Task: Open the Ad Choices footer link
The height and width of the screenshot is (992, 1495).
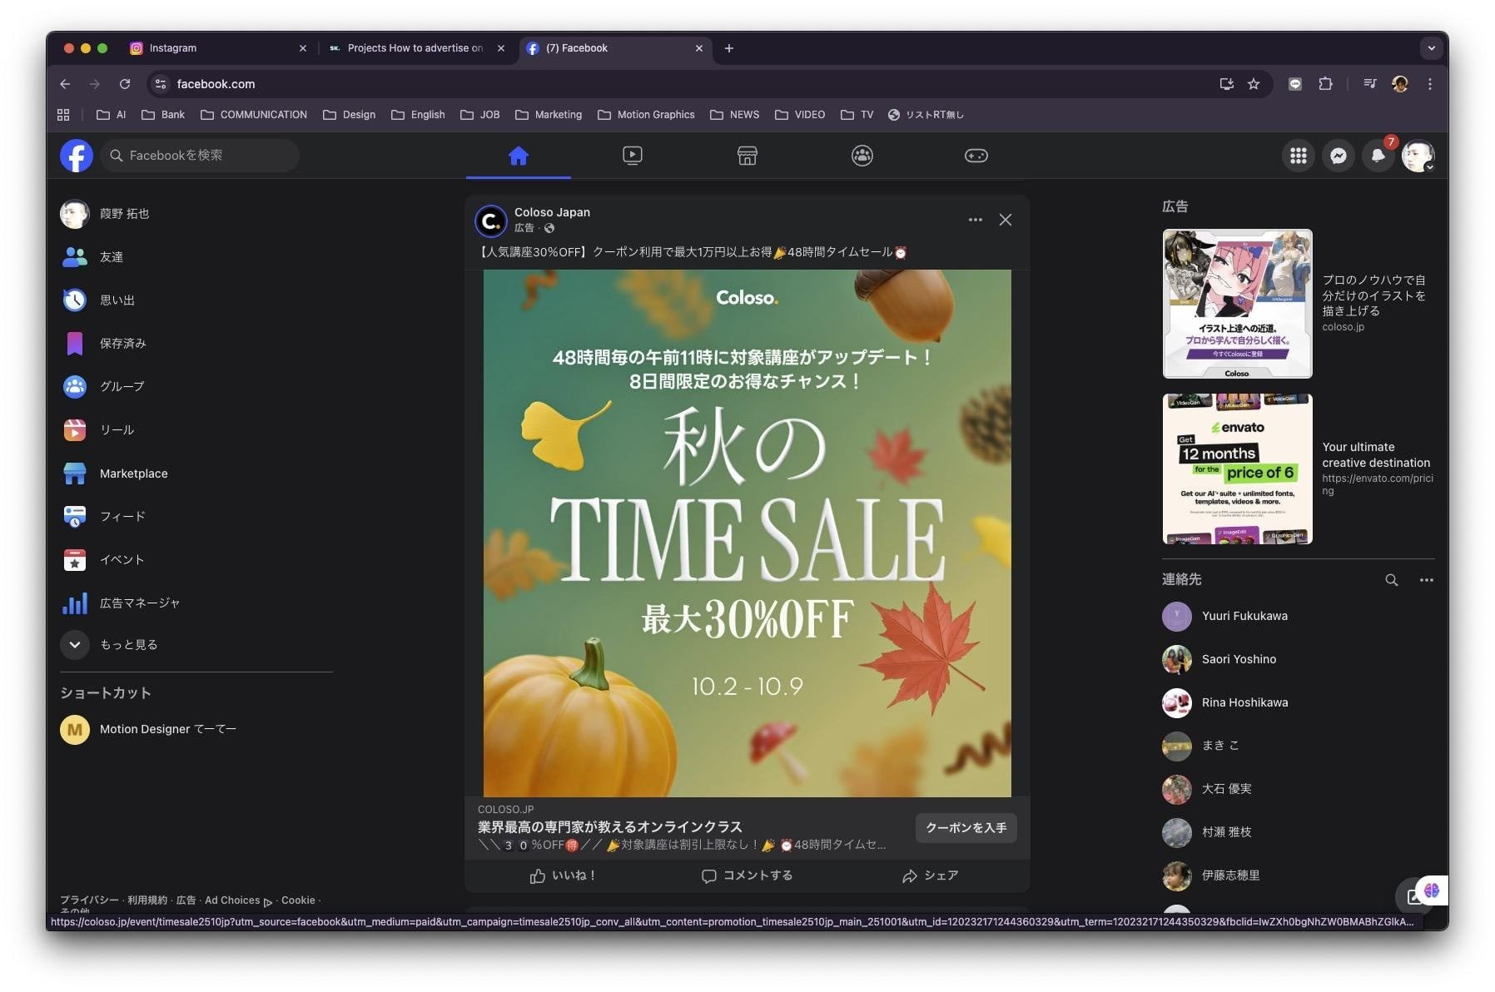Action: click(x=238, y=900)
